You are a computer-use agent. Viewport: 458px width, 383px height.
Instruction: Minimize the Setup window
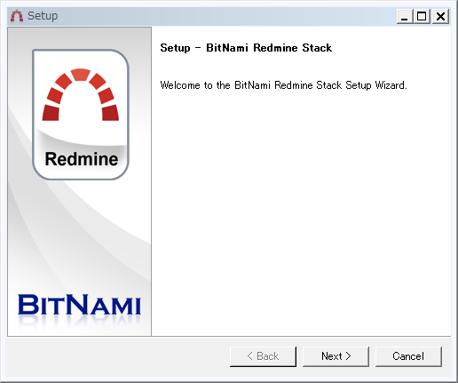405,16
